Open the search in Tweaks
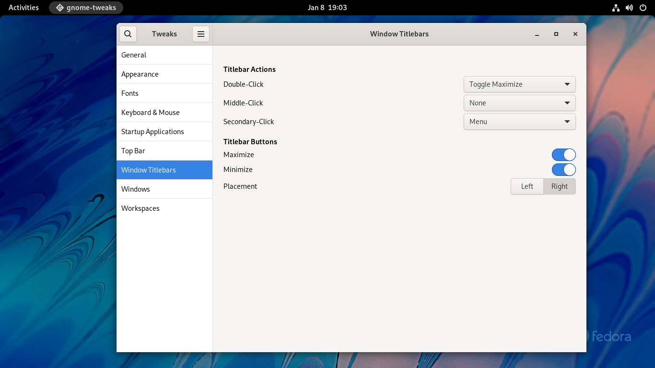The height and width of the screenshot is (368, 655). coord(128,34)
